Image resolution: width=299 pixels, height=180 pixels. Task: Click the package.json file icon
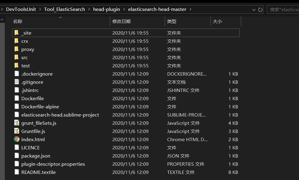(x=17, y=155)
